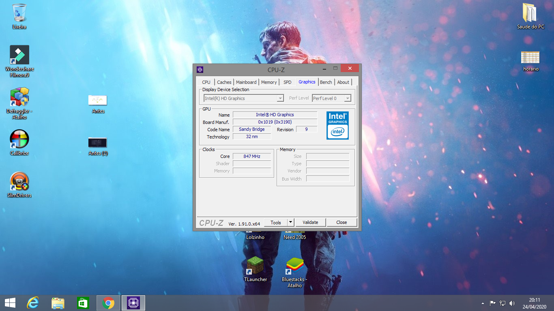Open the network status tray icon
Viewport: 554px width, 311px height.
[x=502, y=303]
